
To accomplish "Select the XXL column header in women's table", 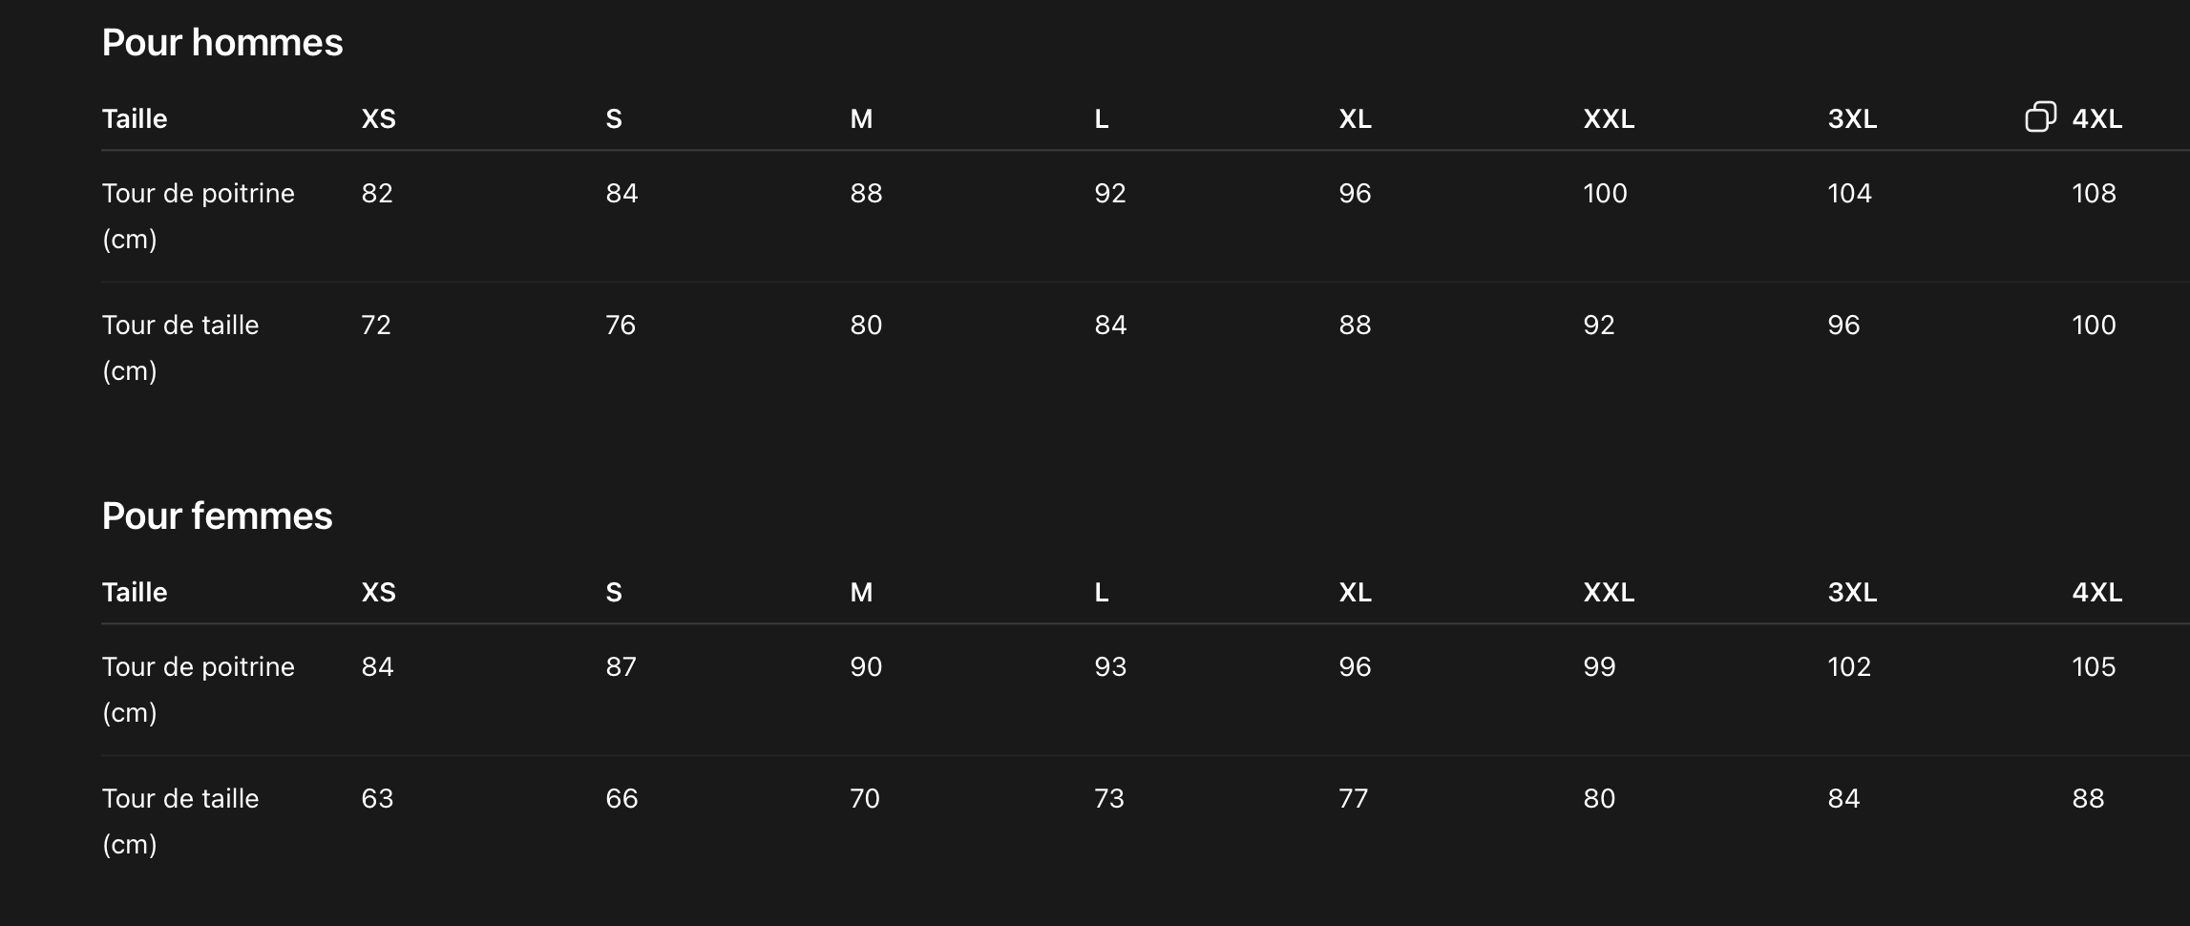I will click(1609, 593).
